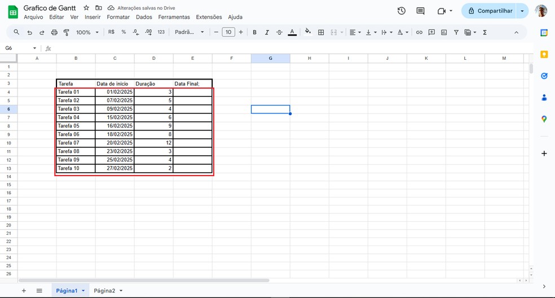
Task: Activate the paint format tool
Action: pyautogui.click(x=66, y=32)
